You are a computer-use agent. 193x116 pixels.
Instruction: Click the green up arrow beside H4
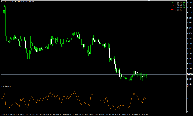tap(184, 5)
